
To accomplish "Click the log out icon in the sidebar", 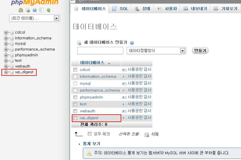I will [x=28, y=10].
